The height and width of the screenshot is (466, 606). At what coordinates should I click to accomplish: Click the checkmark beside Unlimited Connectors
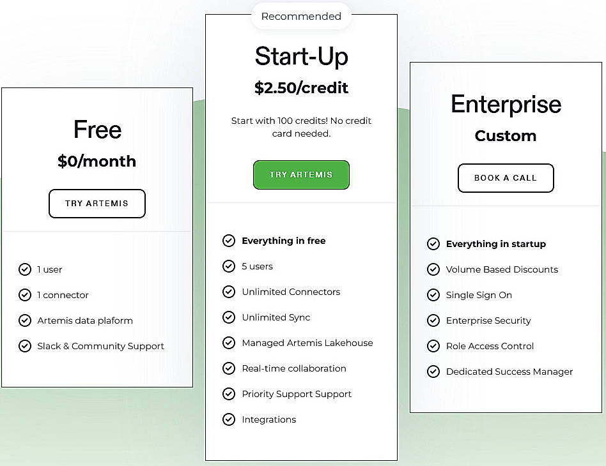click(x=229, y=292)
